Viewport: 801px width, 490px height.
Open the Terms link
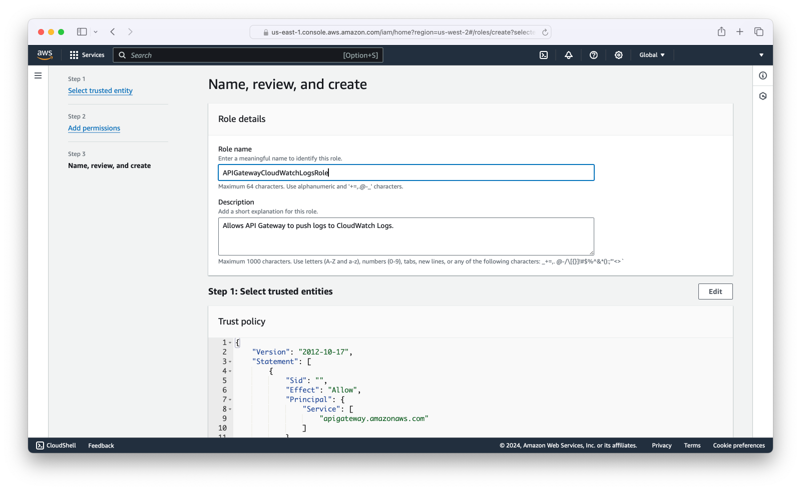692,445
